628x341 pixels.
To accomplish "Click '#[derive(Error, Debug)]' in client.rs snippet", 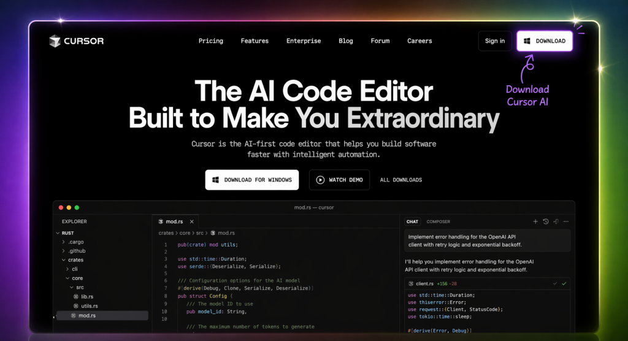I will pyautogui.click(x=440, y=331).
